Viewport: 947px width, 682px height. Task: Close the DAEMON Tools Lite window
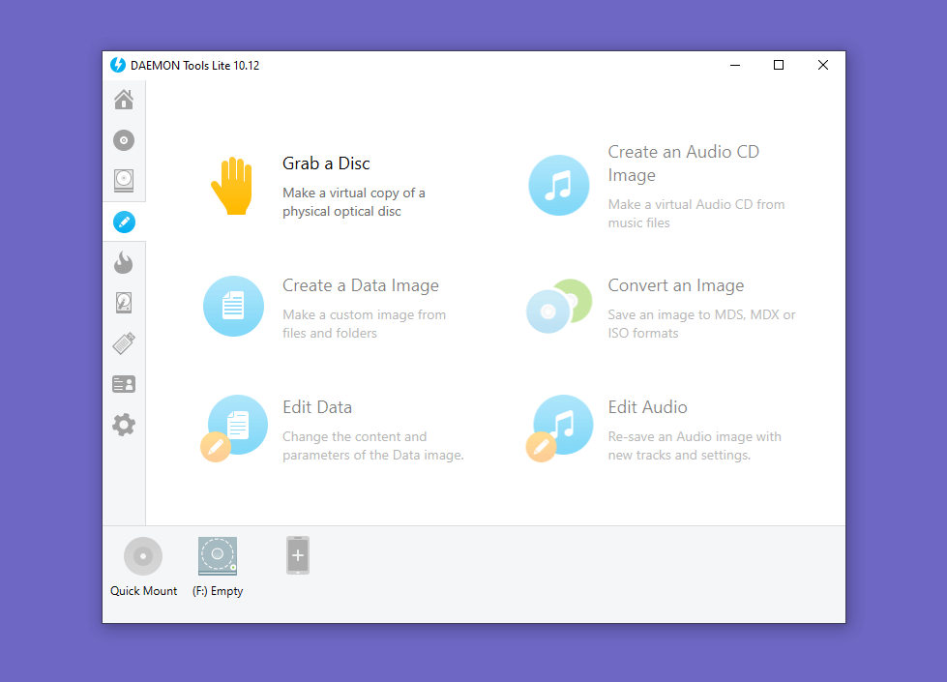point(822,65)
